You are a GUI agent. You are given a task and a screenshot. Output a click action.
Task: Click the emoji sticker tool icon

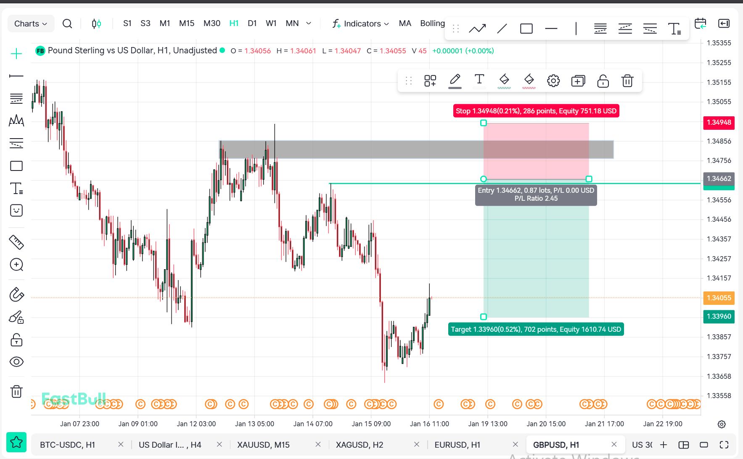coord(16,210)
